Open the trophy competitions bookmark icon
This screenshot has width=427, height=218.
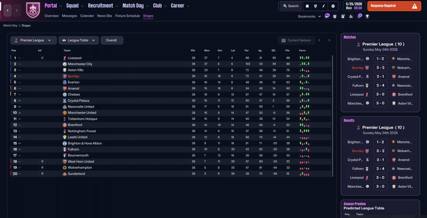coord(367,16)
